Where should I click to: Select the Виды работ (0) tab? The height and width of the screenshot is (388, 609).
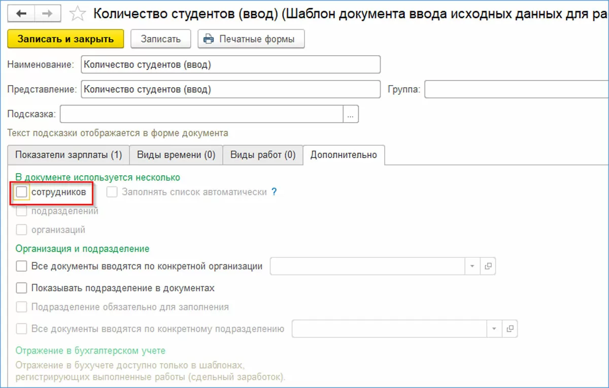point(263,155)
